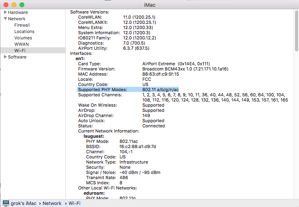Click Current Network Information label

[109, 131]
